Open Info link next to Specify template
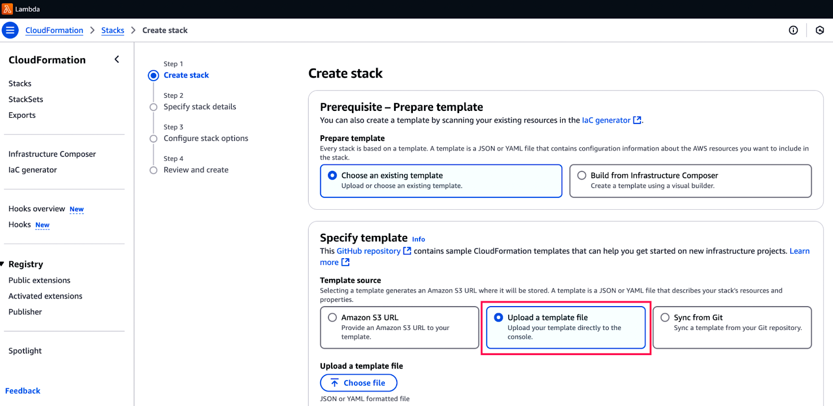The width and height of the screenshot is (833, 406). 419,239
